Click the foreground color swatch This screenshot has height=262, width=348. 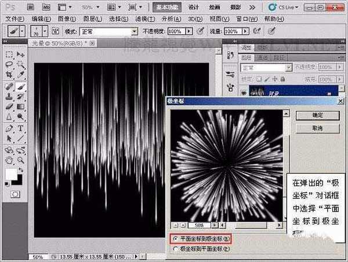coord(10,174)
